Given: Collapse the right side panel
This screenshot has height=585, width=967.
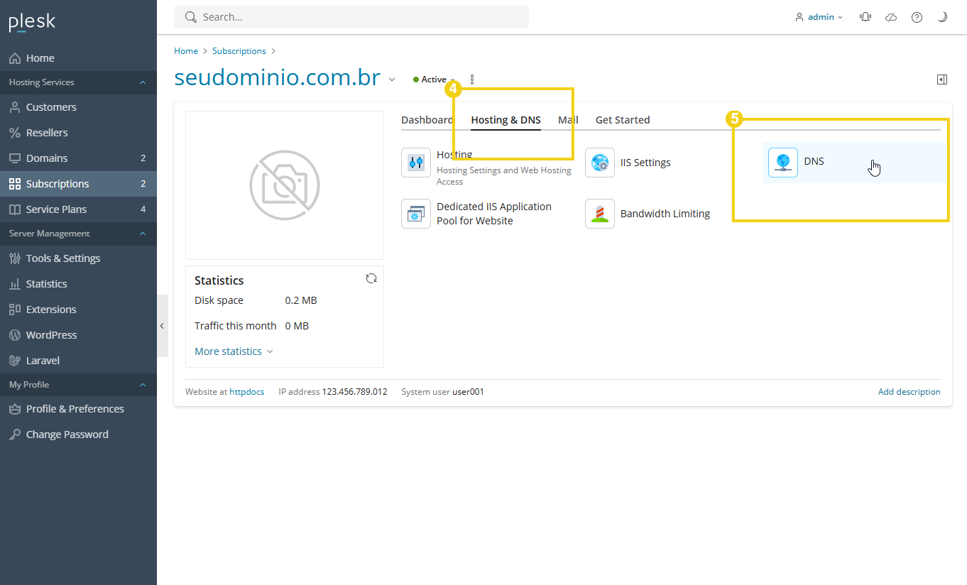Looking at the screenshot, I should (942, 80).
